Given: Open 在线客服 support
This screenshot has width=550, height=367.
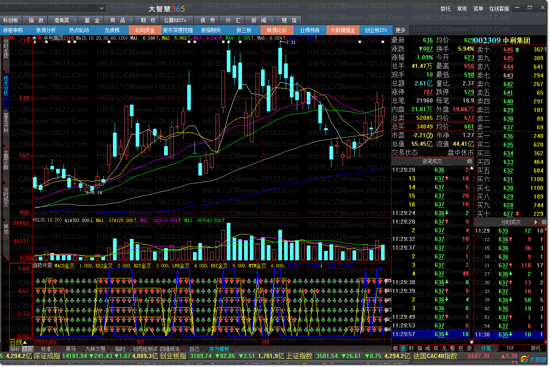Looking at the screenshot, I should 499,9.
